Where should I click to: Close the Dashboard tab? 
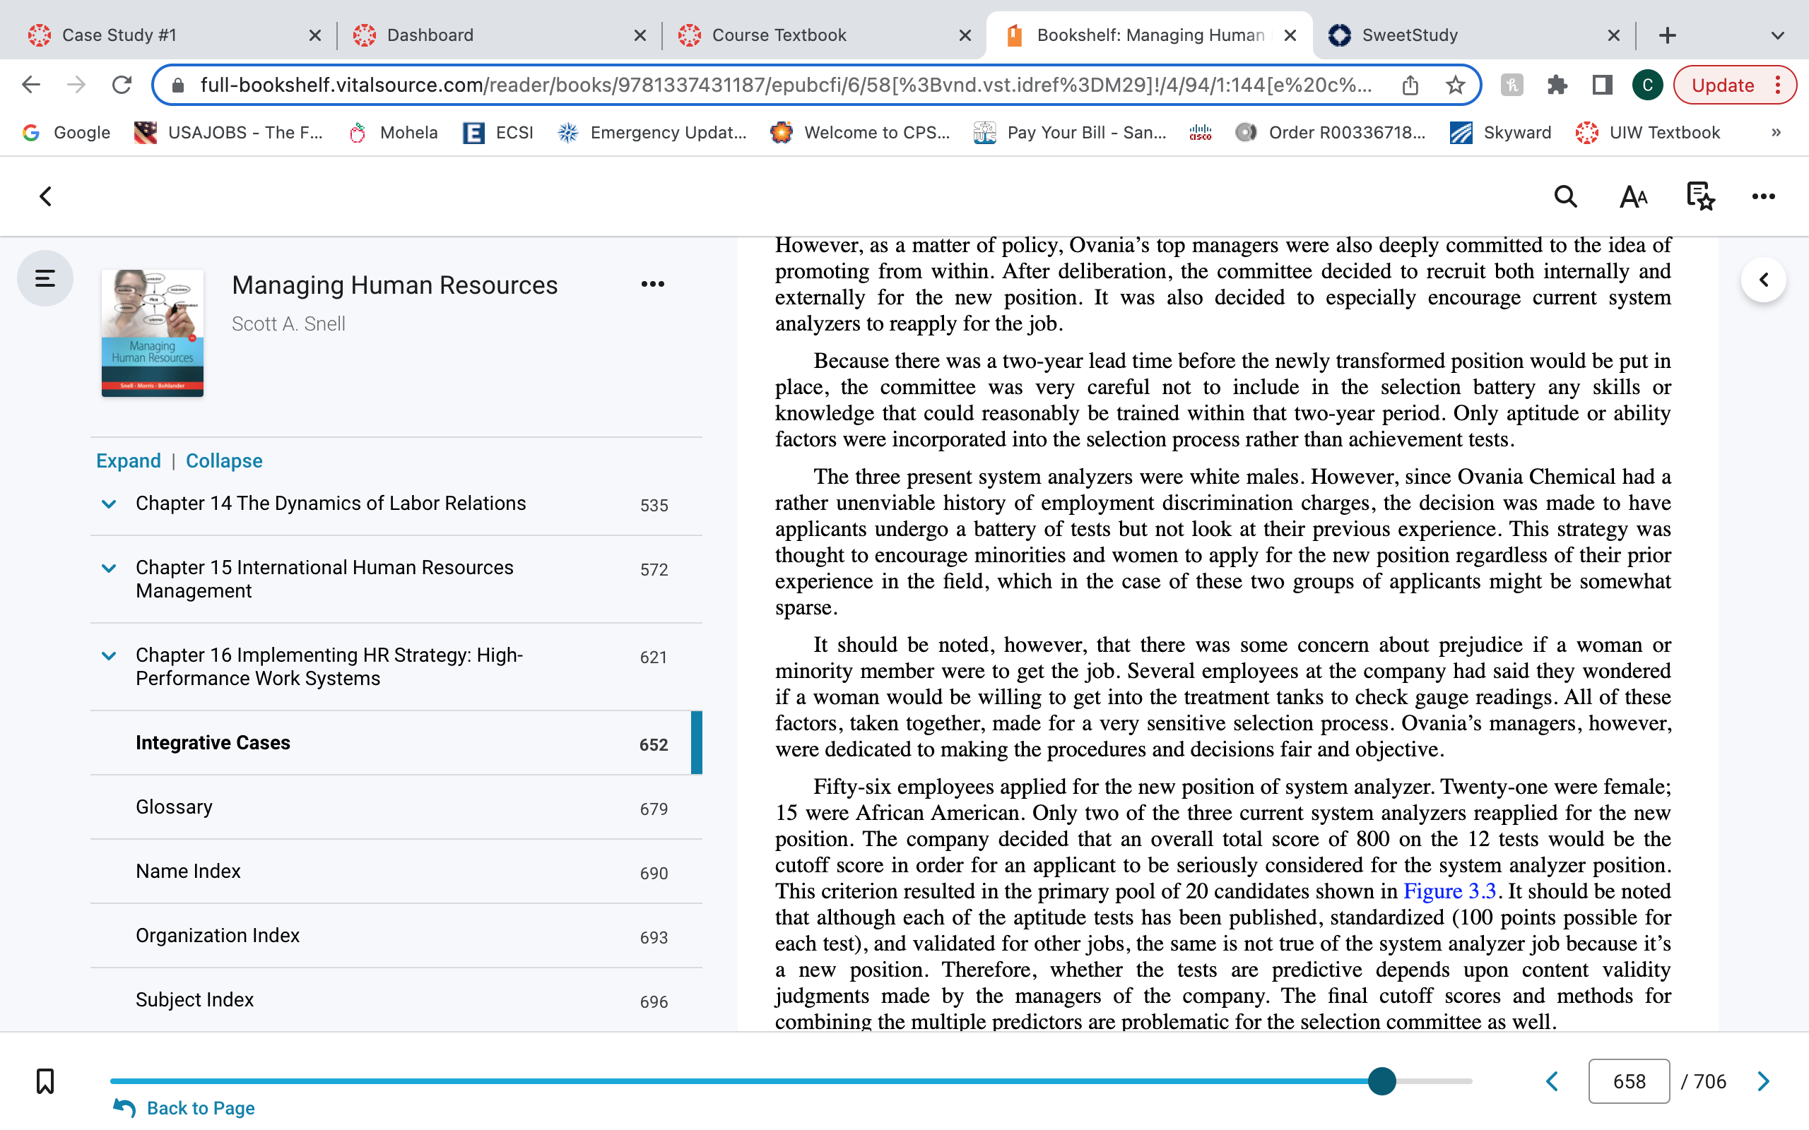(640, 35)
